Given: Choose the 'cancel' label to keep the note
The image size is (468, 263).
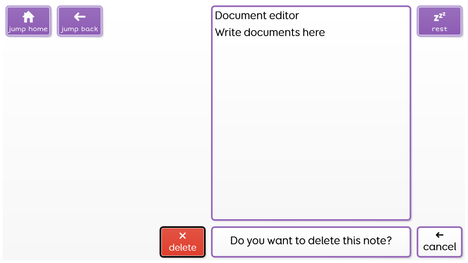Looking at the screenshot, I should [x=440, y=247].
